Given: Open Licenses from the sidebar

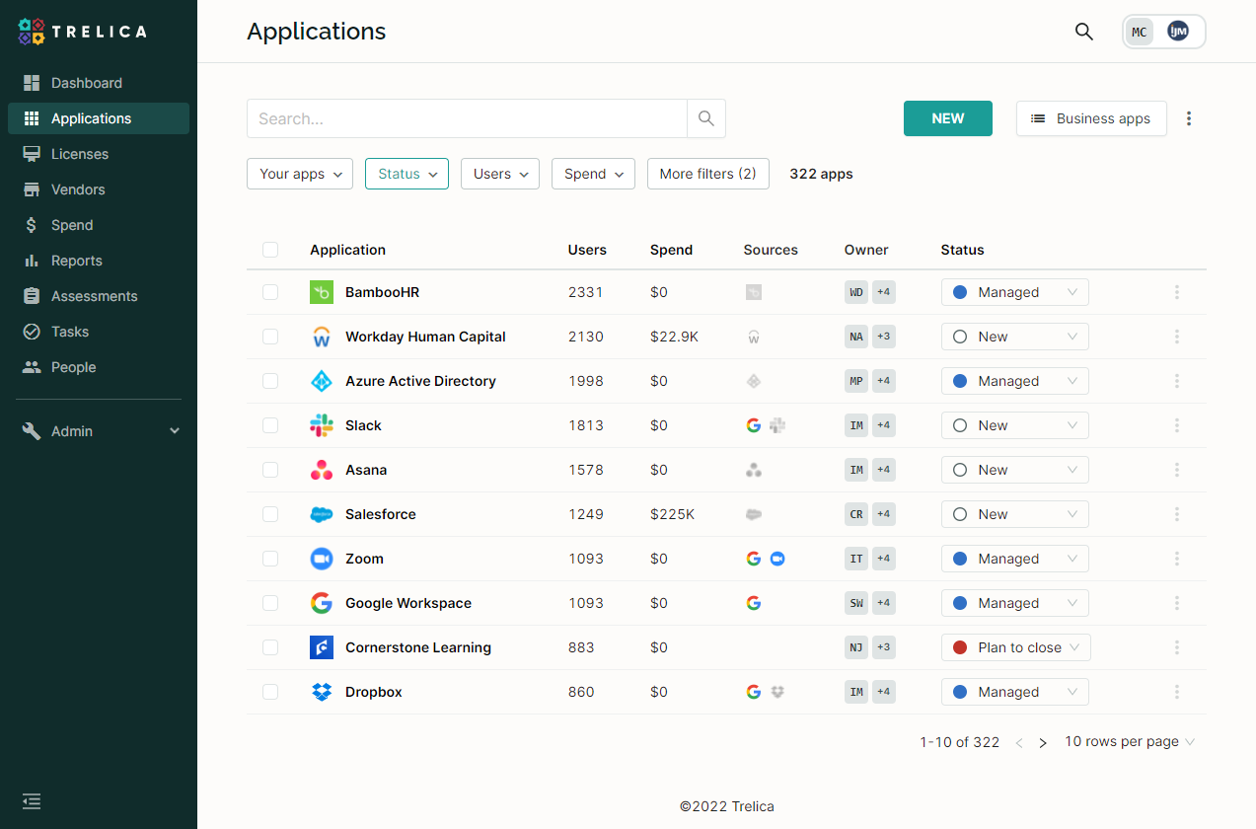Looking at the screenshot, I should pos(99,154).
